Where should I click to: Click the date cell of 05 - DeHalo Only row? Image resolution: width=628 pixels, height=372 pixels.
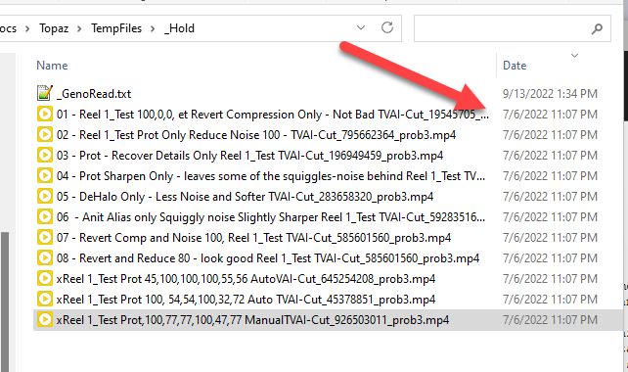(x=550, y=197)
